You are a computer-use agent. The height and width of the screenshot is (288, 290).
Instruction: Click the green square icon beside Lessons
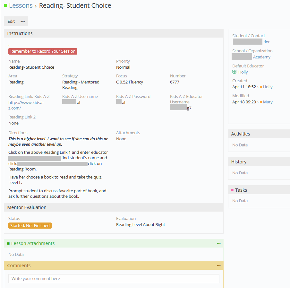click(x=5, y=5)
